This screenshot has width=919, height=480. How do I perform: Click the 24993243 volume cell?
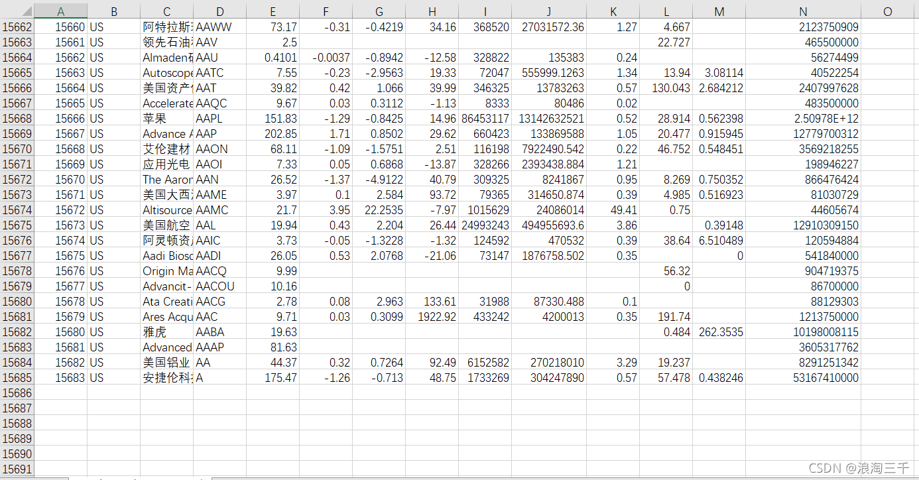(485, 225)
